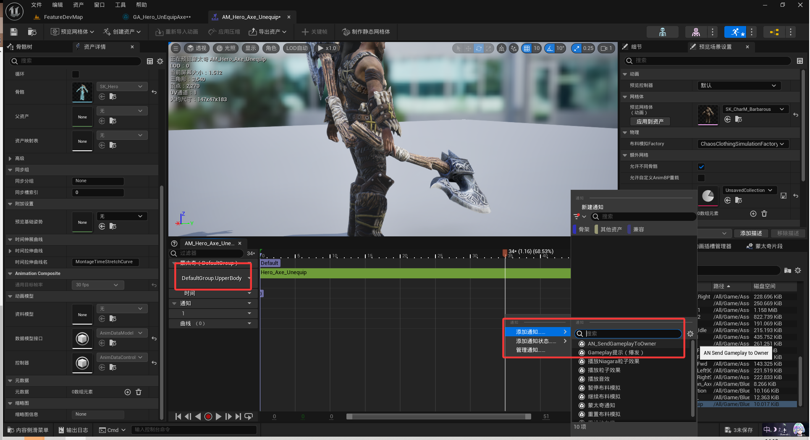The width and height of the screenshot is (810, 440).
Task: Open the 导出资产 export menu
Action: pos(267,32)
